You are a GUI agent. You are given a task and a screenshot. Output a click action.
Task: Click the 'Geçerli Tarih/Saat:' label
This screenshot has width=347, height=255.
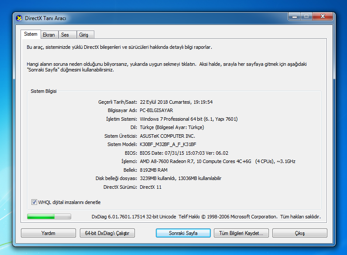click(118, 102)
